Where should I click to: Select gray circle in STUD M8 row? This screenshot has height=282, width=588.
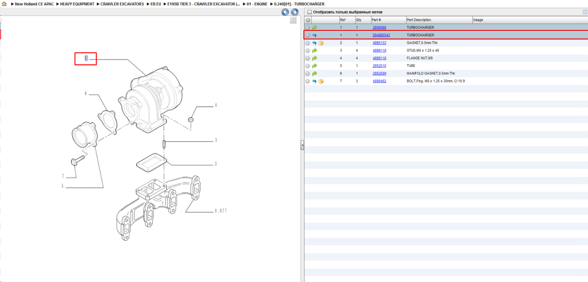pos(308,51)
